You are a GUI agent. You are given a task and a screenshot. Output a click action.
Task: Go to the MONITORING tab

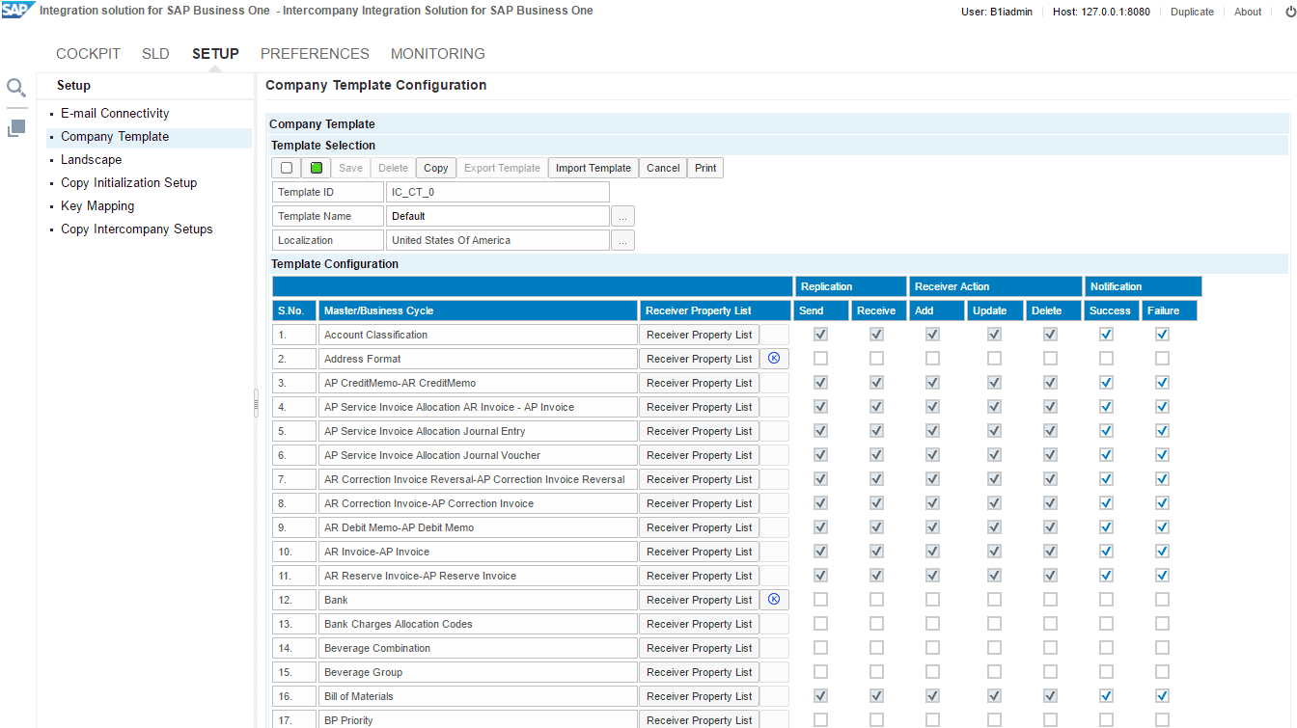pyautogui.click(x=438, y=54)
